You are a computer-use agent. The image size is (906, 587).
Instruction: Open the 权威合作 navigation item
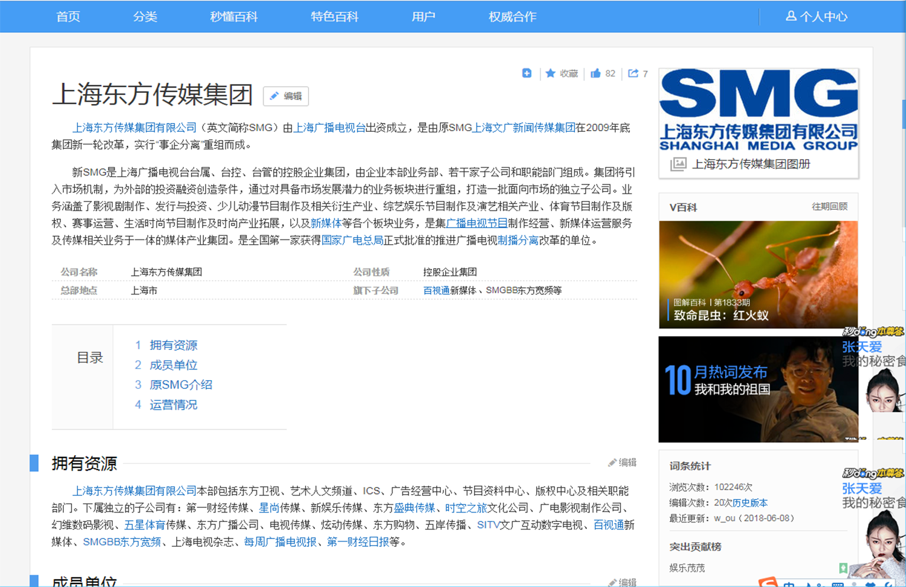coord(512,17)
